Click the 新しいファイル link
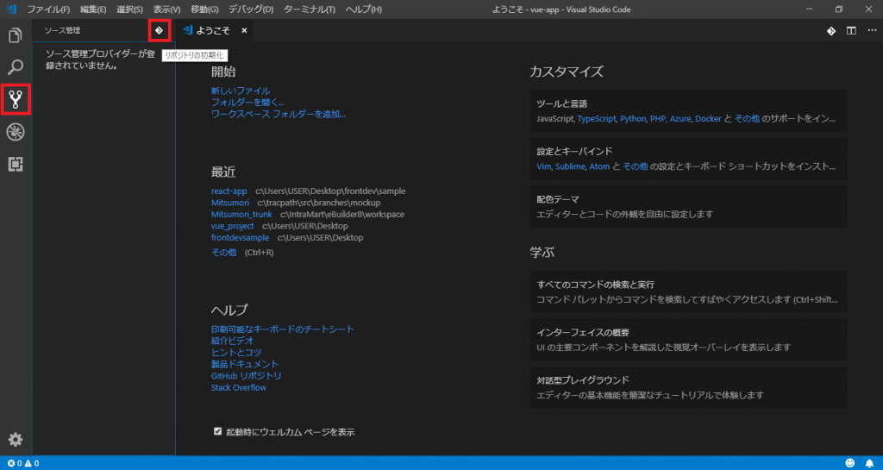 point(241,91)
